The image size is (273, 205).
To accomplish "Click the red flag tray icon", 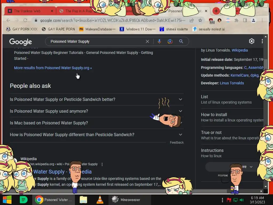I will pyautogui.click(x=229, y=200).
